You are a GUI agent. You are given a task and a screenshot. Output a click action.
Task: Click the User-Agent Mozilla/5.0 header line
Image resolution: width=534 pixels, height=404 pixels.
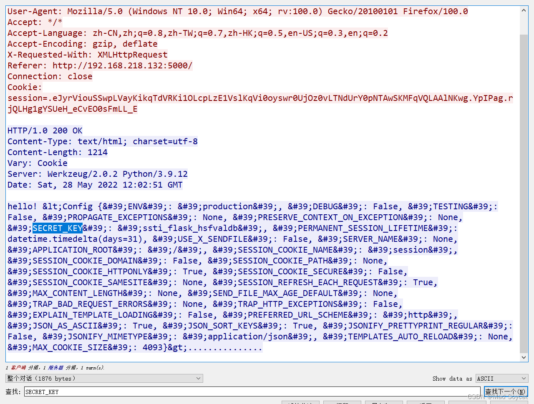click(x=238, y=11)
